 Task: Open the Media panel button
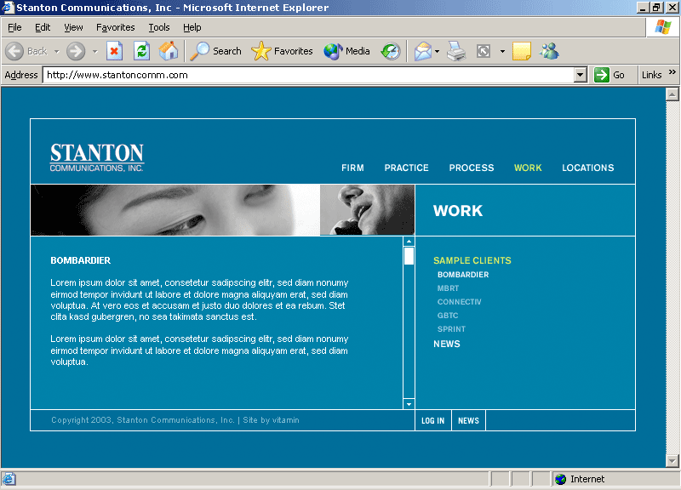[x=346, y=51]
